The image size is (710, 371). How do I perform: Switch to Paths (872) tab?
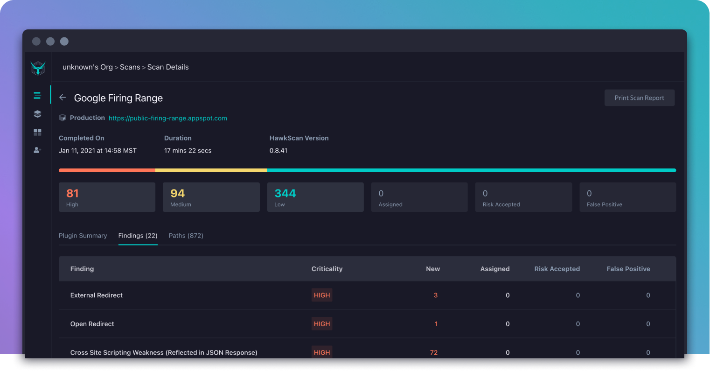186,236
